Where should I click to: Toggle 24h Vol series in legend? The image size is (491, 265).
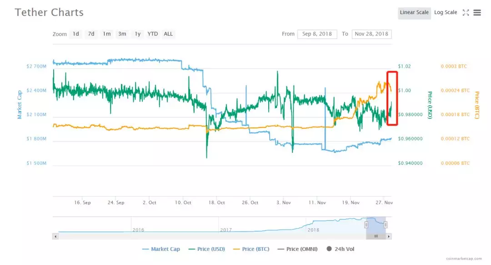341,249
